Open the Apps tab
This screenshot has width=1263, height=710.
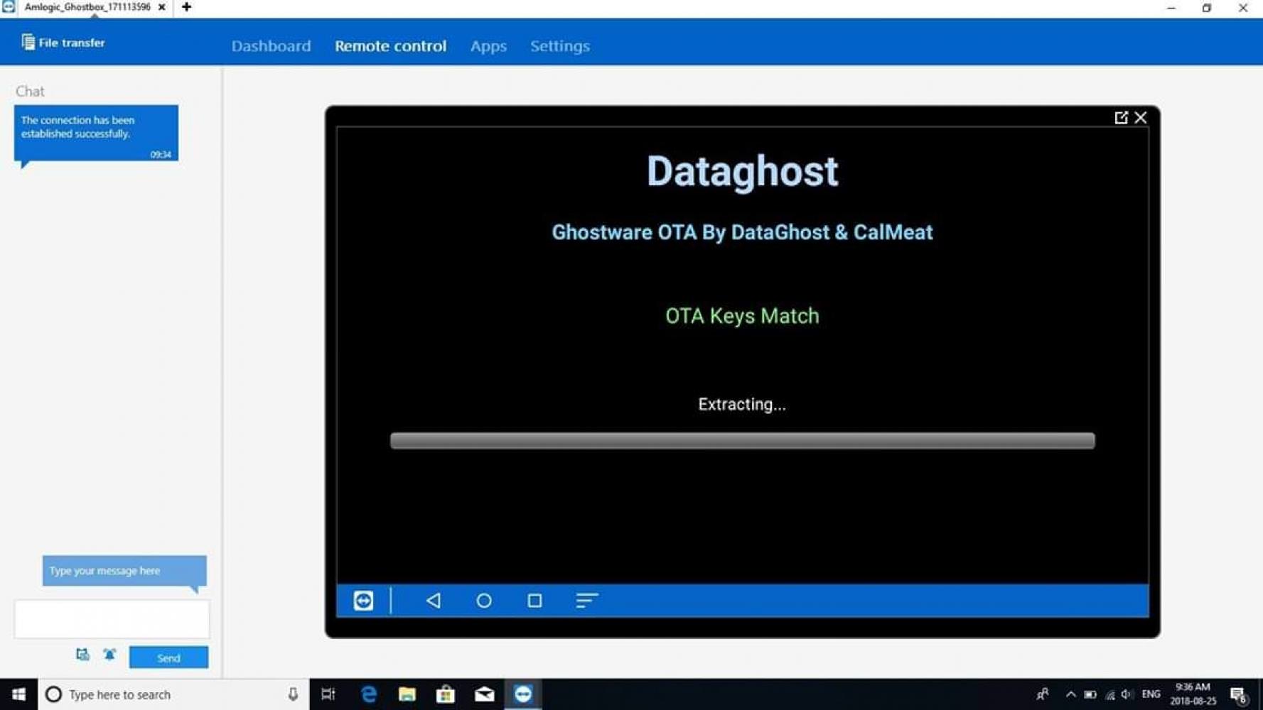[488, 46]
